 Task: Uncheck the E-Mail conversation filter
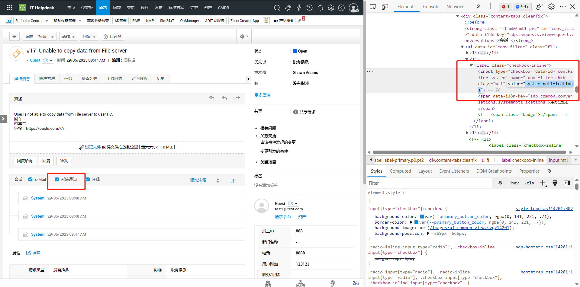(30, 179)
